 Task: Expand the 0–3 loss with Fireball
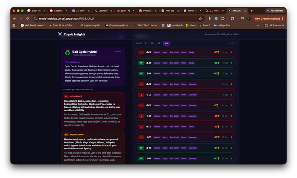(231, 126)
